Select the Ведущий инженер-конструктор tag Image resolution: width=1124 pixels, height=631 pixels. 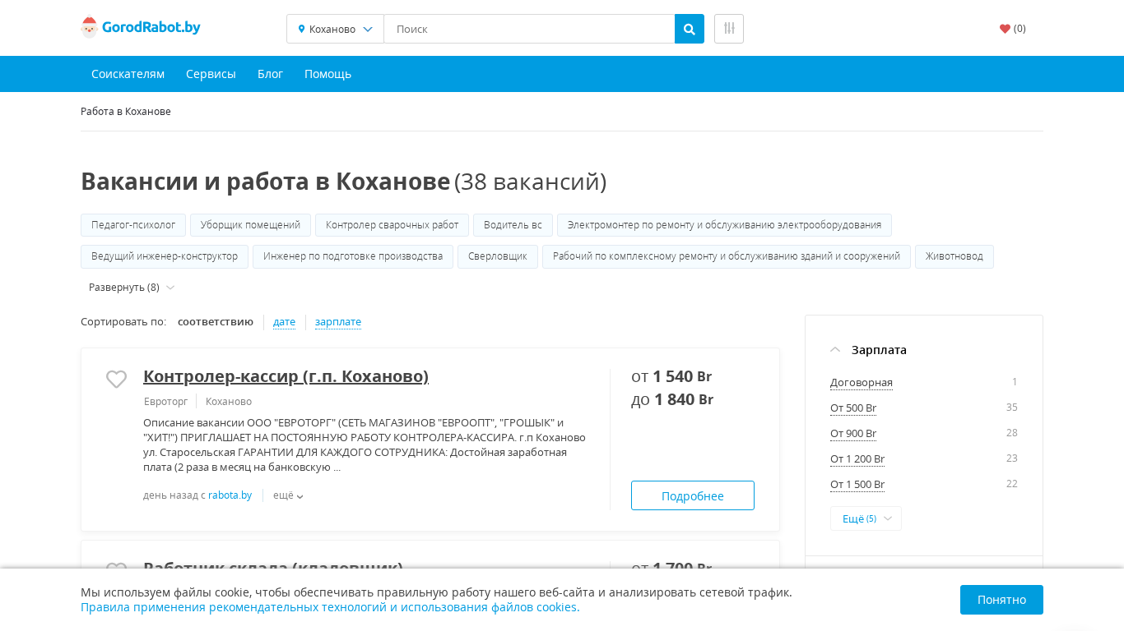(x=165, y=256)
